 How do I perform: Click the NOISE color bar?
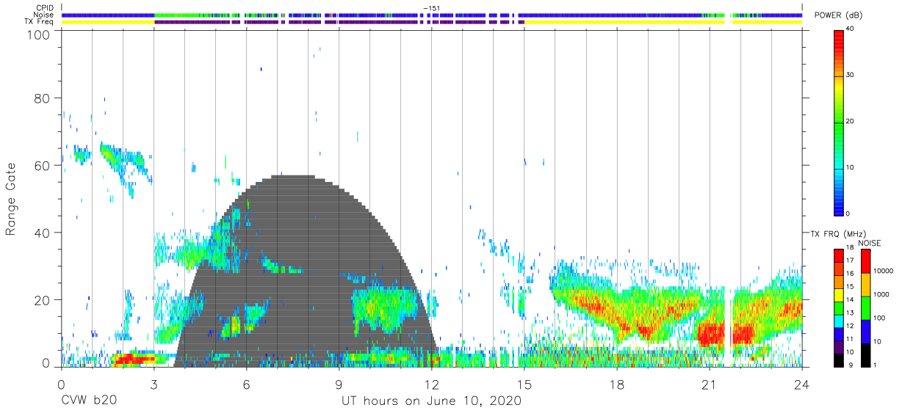pyautogui.click(x=865, y=307)
